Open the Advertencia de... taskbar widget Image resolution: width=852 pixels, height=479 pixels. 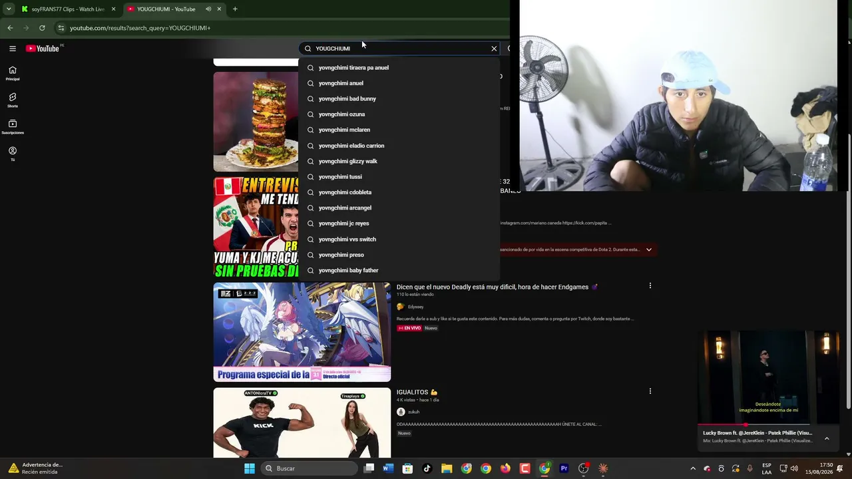(x=36, y=468)
